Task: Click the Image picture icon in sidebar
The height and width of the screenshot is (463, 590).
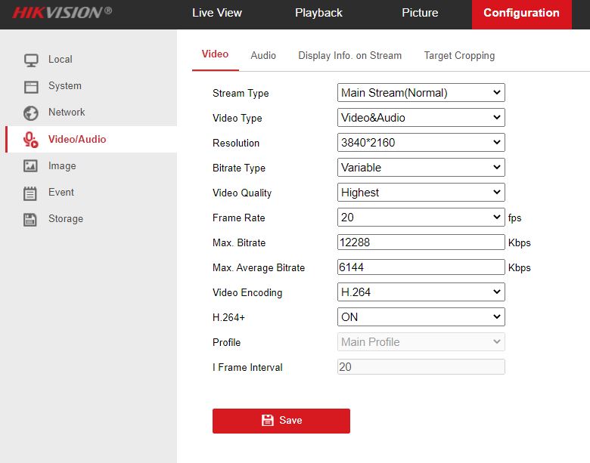Action: 30,166
